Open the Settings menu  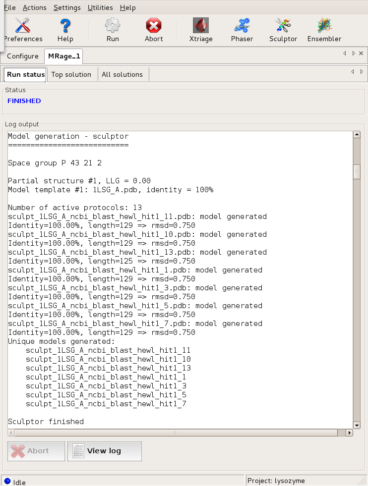click(x=67, y=7)
